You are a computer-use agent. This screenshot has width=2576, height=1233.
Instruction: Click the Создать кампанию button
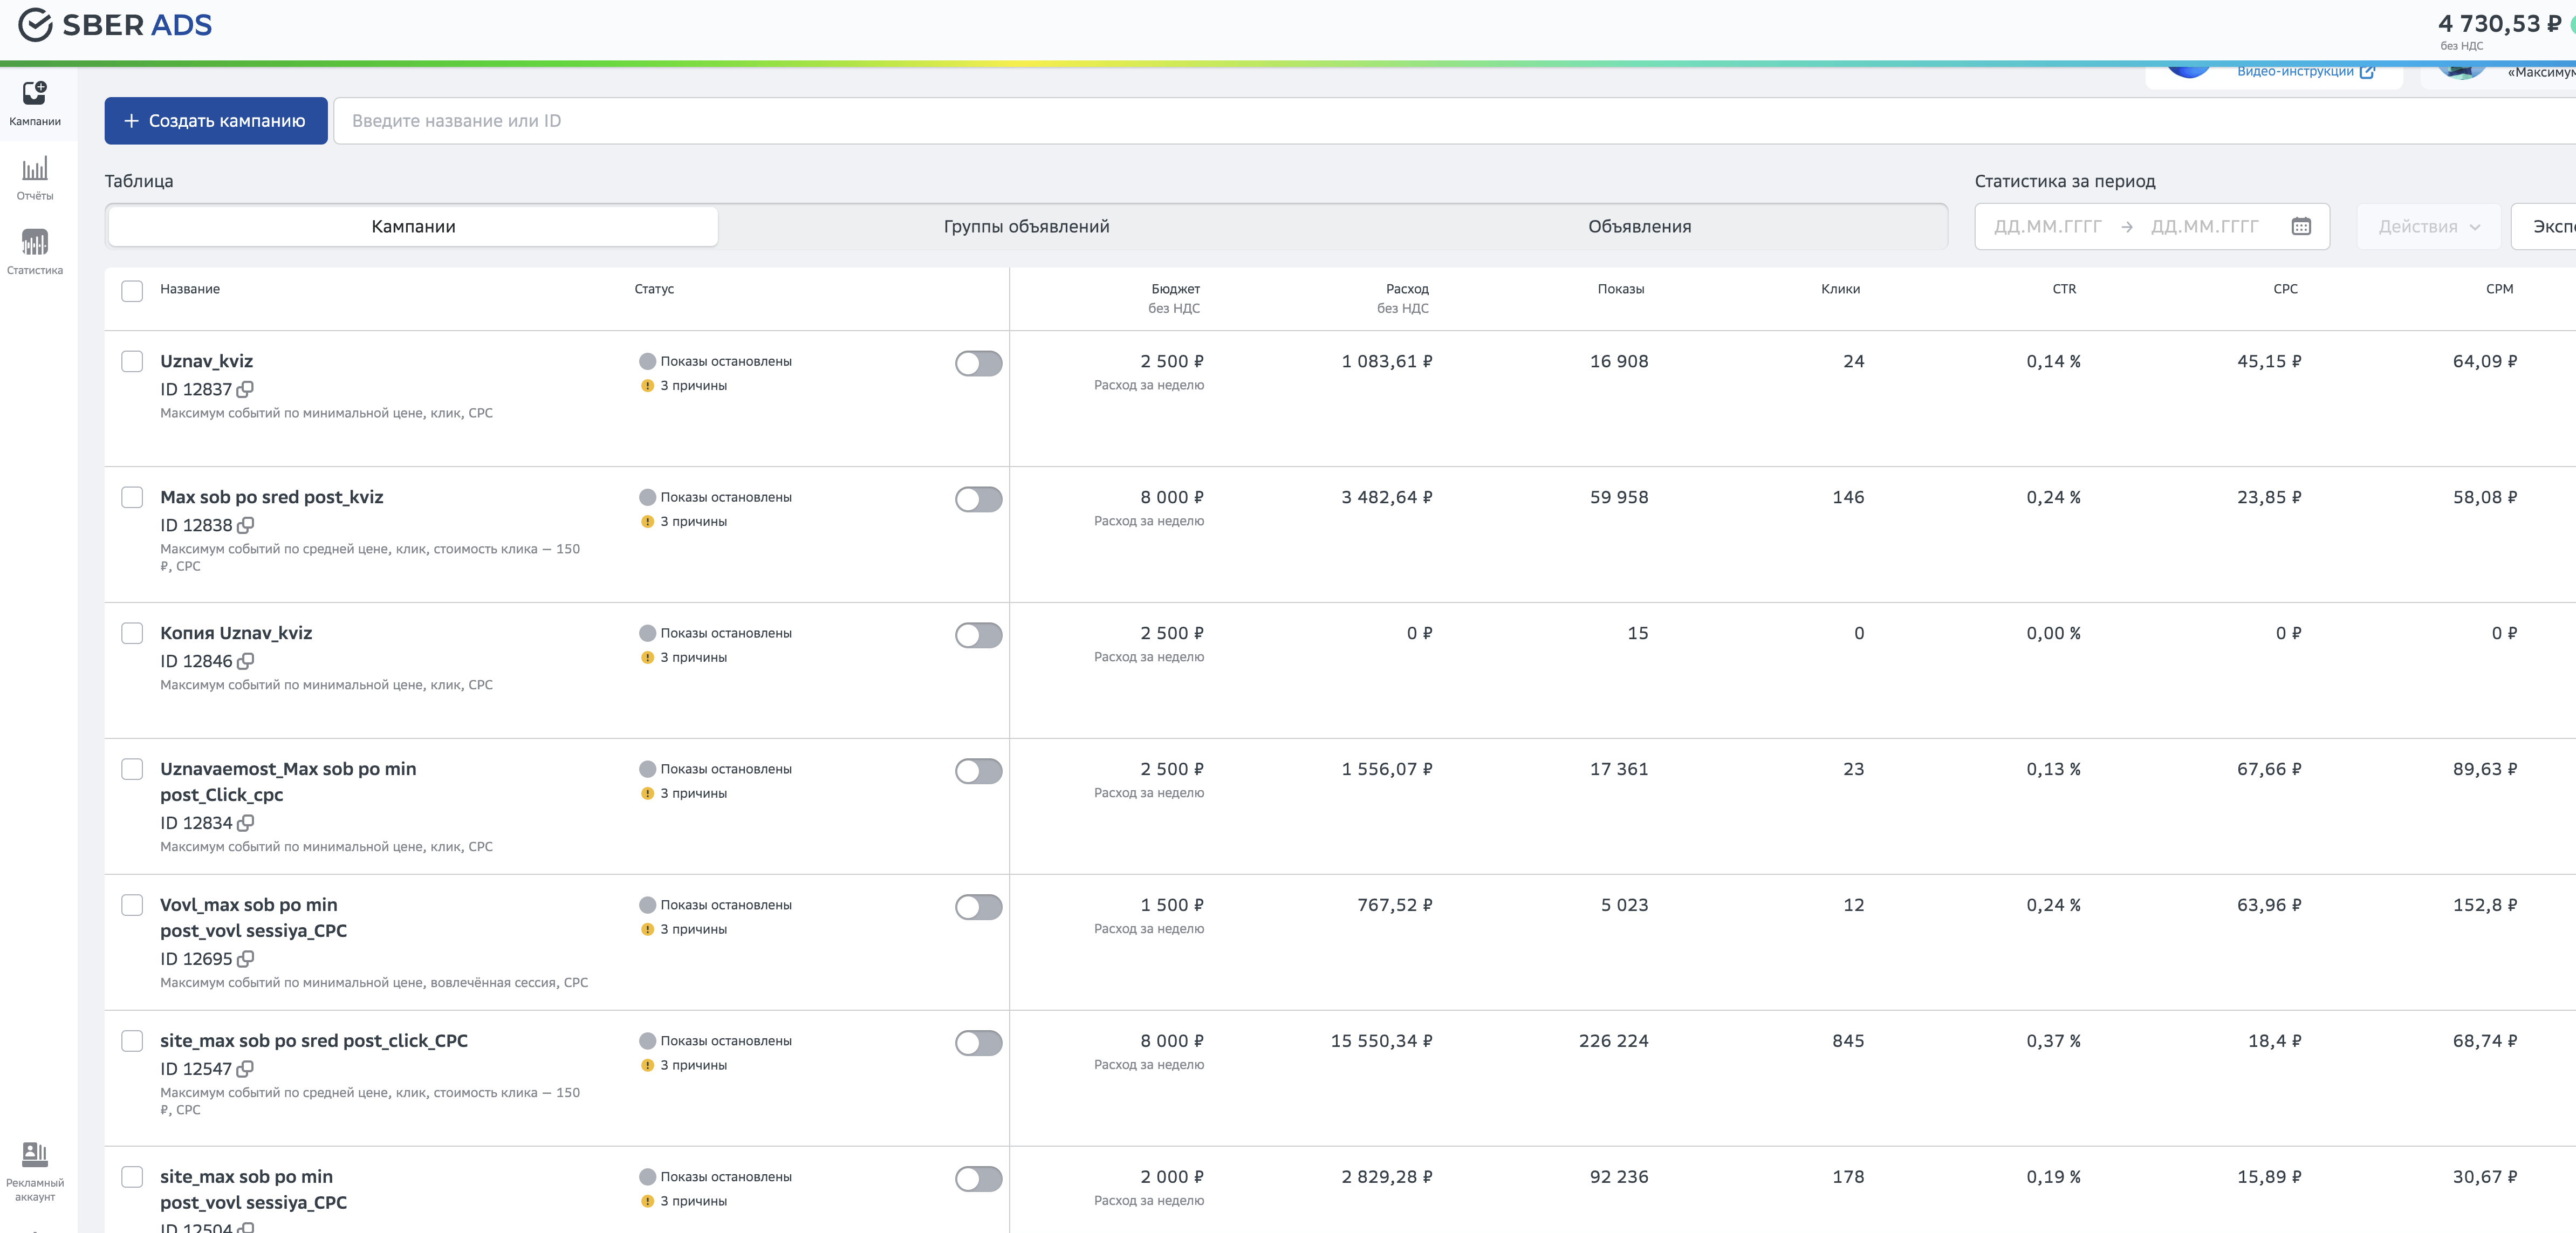point(216,121)
